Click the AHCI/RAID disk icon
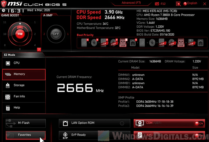The height and width of the screenshot is (142, 209). (140, 135)
